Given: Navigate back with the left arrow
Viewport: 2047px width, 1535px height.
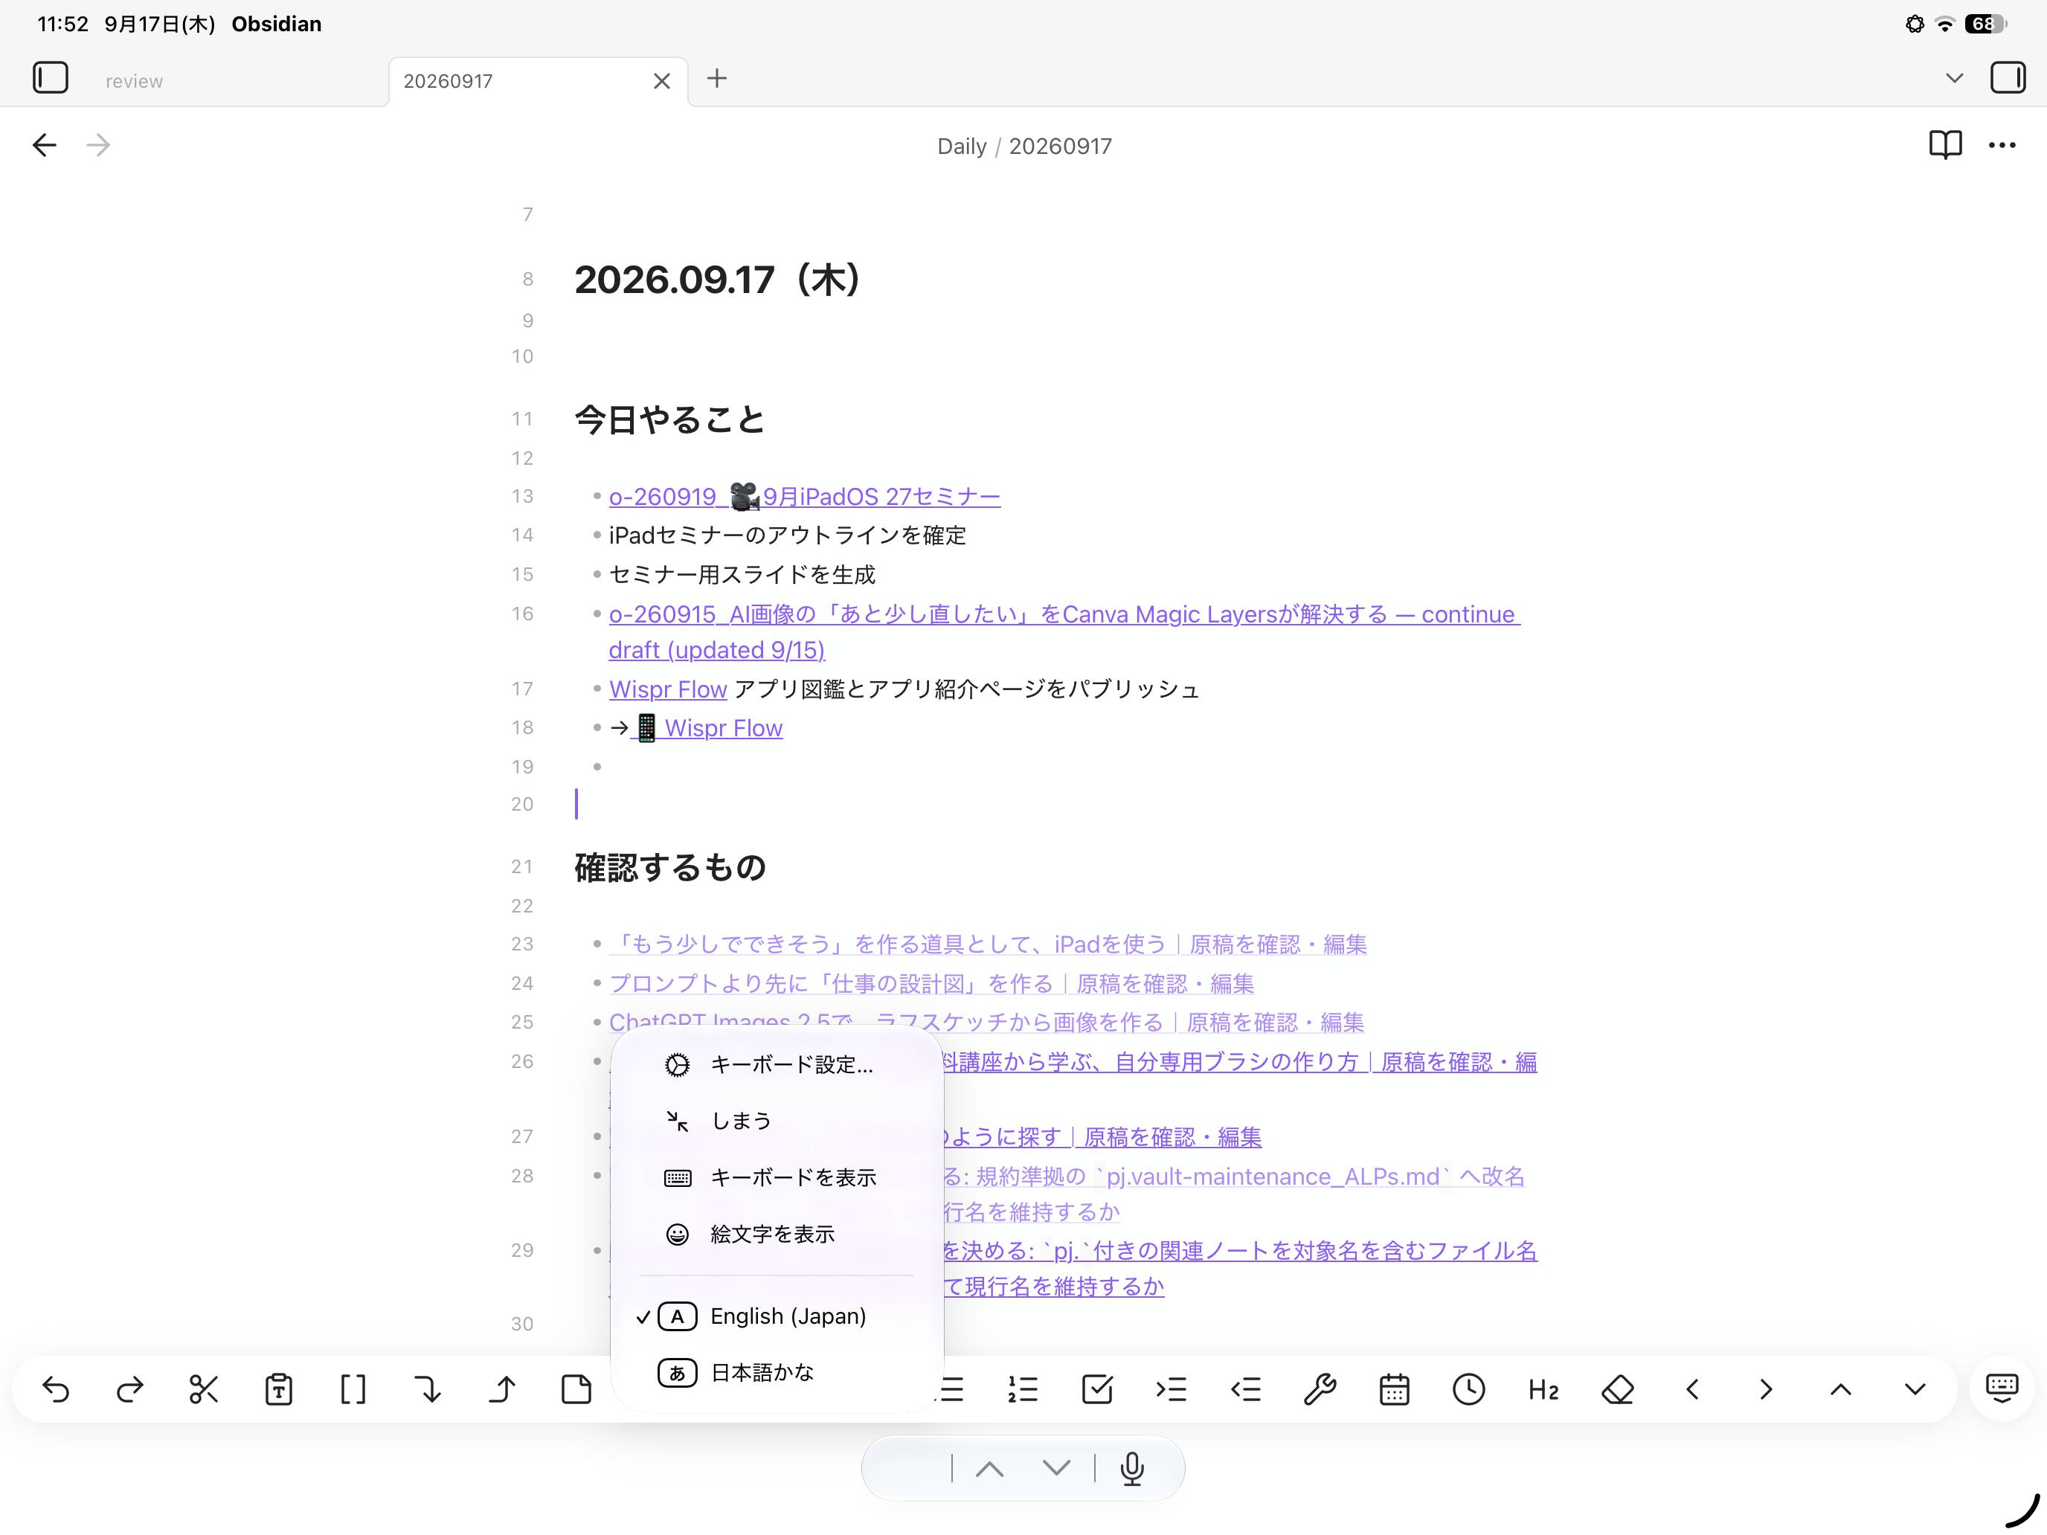Looking at the screenshot, I should point(45,145).
